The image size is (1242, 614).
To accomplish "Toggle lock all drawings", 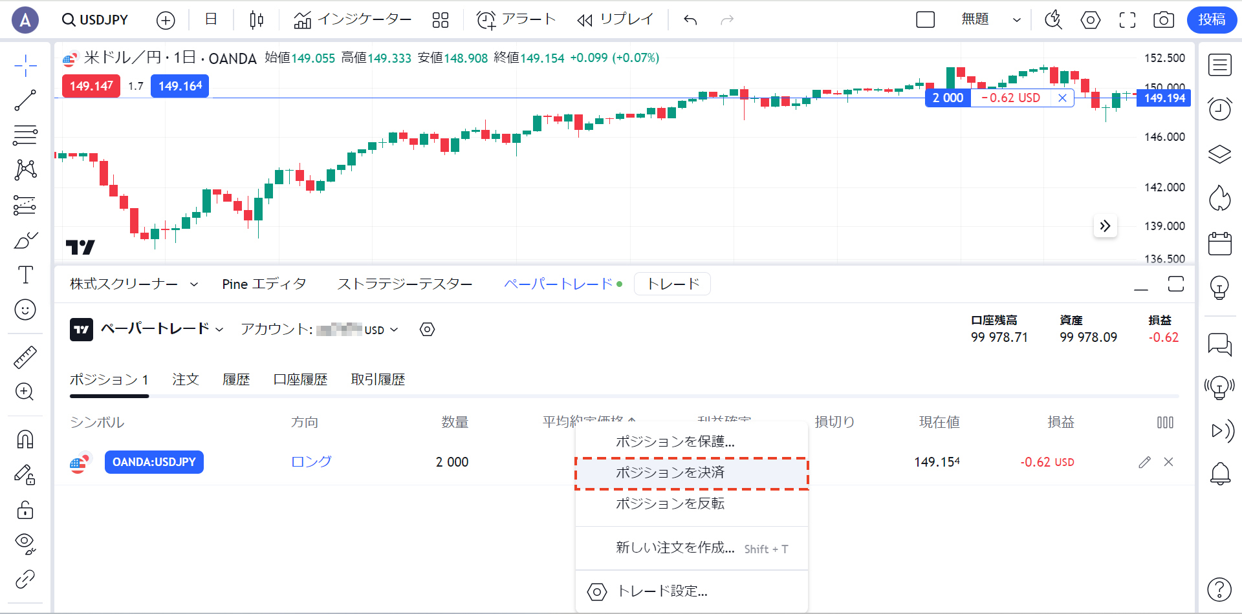I will coord(25,510).
